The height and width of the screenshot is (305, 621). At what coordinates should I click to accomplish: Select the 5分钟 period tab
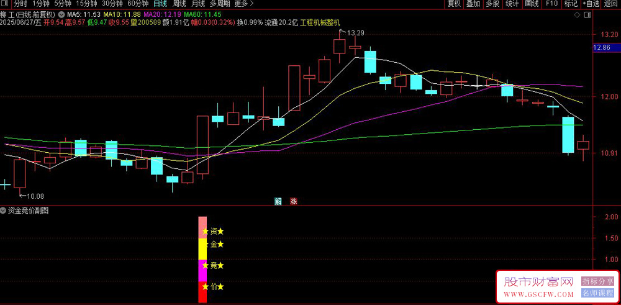(x=62, y=4)
